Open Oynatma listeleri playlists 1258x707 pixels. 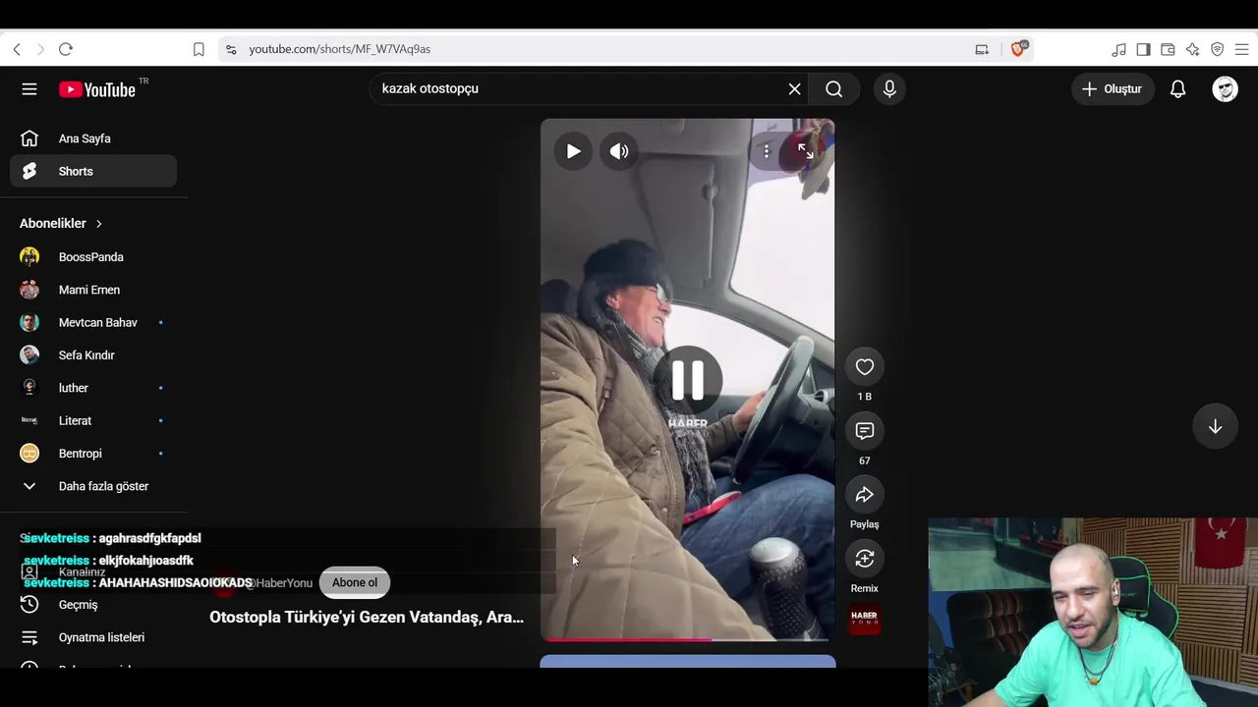(93, 637)
